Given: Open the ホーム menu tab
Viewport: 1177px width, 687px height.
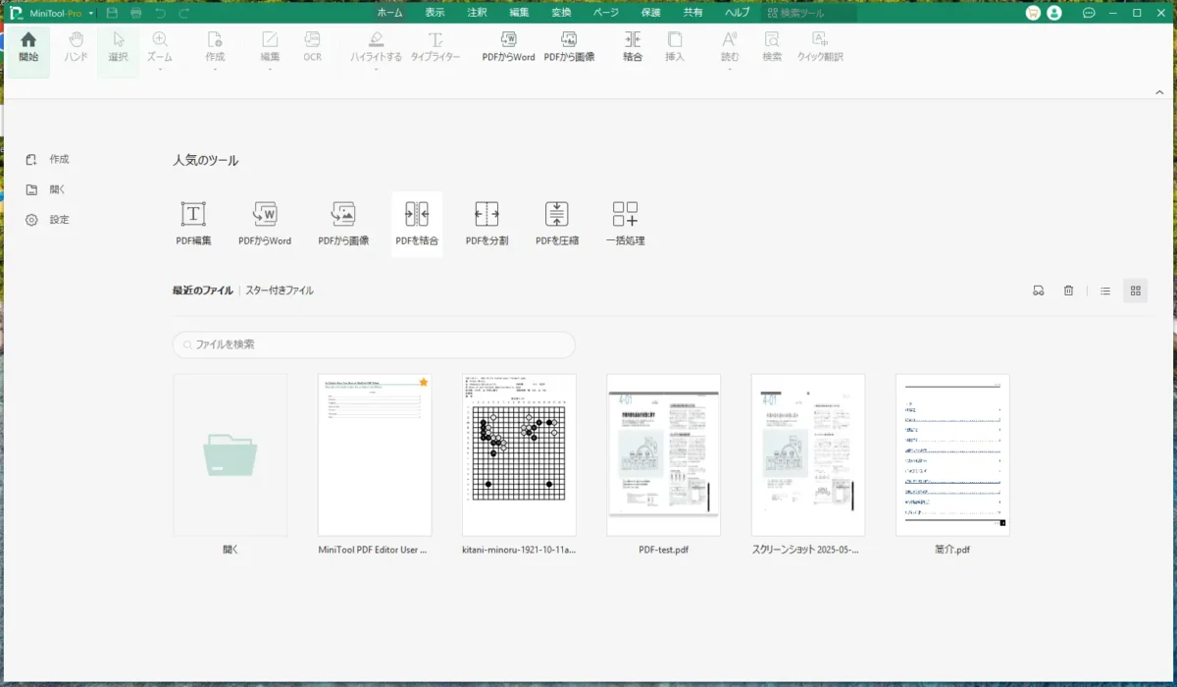Looking at the screenshot, I should [390, 13].
